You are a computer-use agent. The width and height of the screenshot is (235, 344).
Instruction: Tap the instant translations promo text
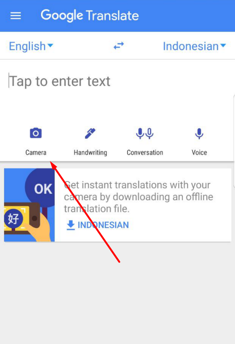138,197
